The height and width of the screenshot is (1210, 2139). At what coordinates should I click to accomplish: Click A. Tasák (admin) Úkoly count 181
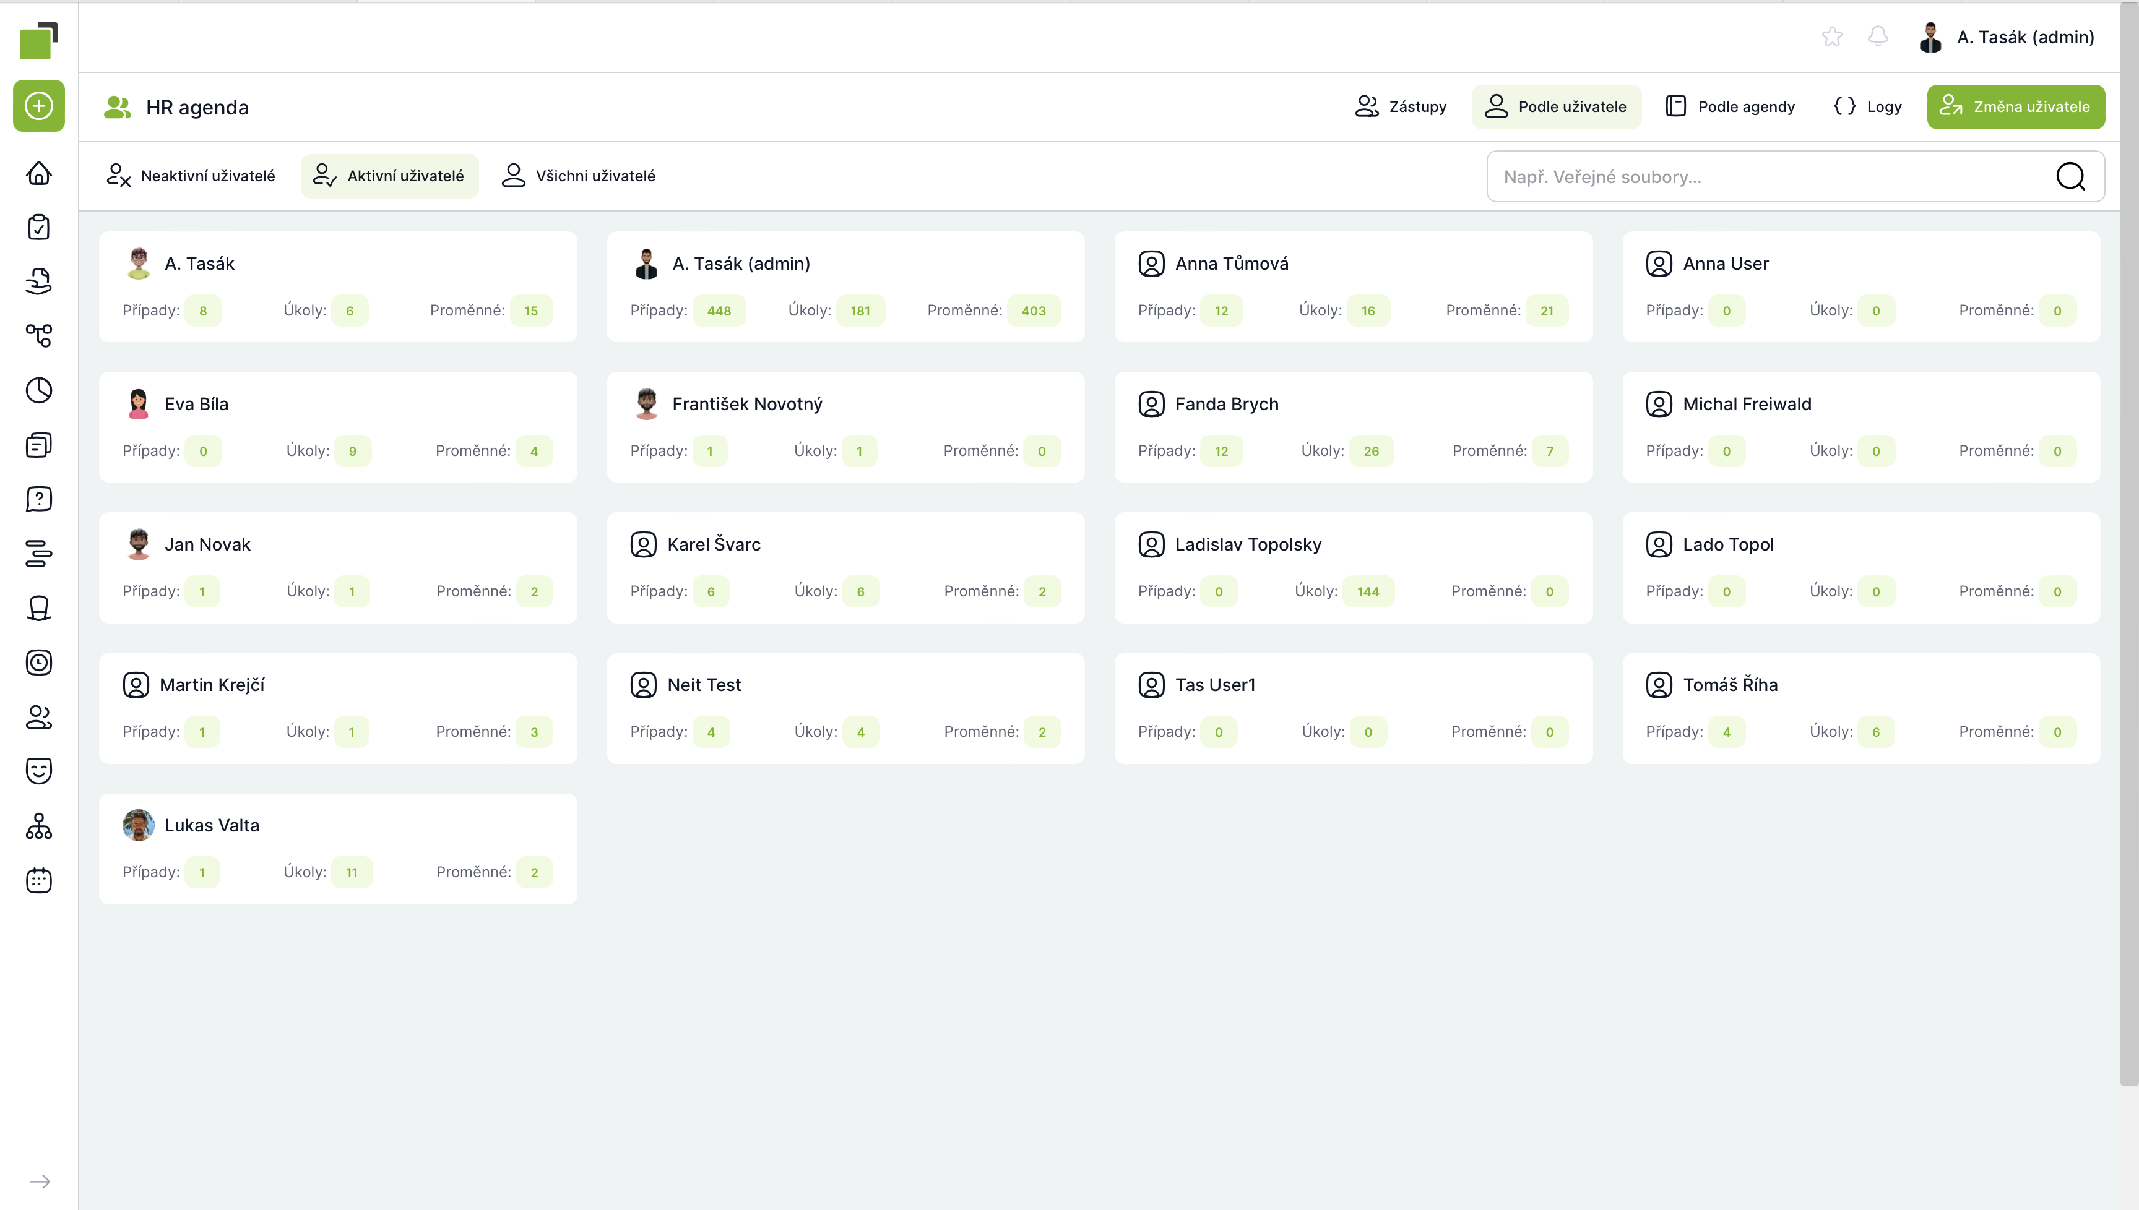coord(860,311)
